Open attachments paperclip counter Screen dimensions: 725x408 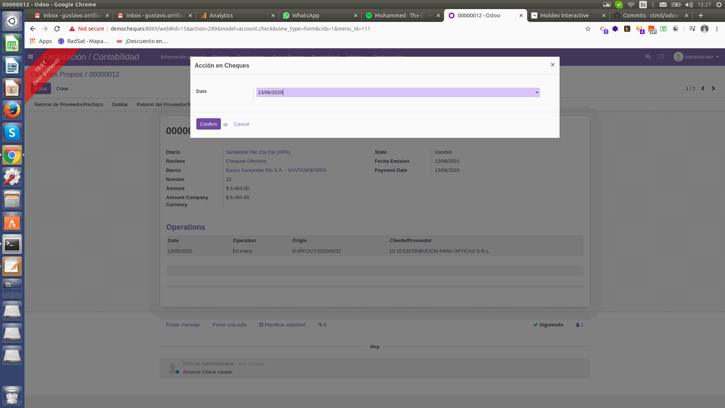(x=322, y=325)
